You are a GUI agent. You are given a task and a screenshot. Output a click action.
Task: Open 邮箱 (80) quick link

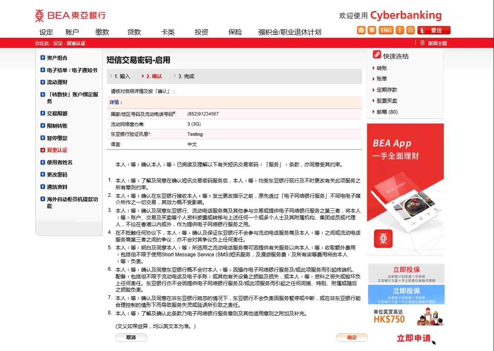[x=387, y=112]
